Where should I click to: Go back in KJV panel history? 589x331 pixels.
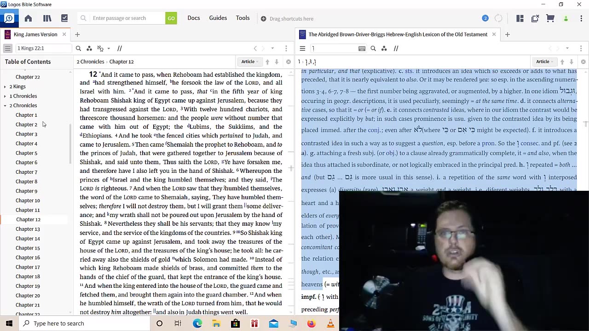pos(255,48)
